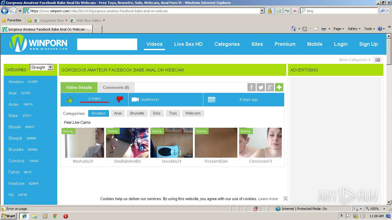The width and height of the screenshot is (392, 220).
Task: Click the Home icon in command bar
Action: 294,29
